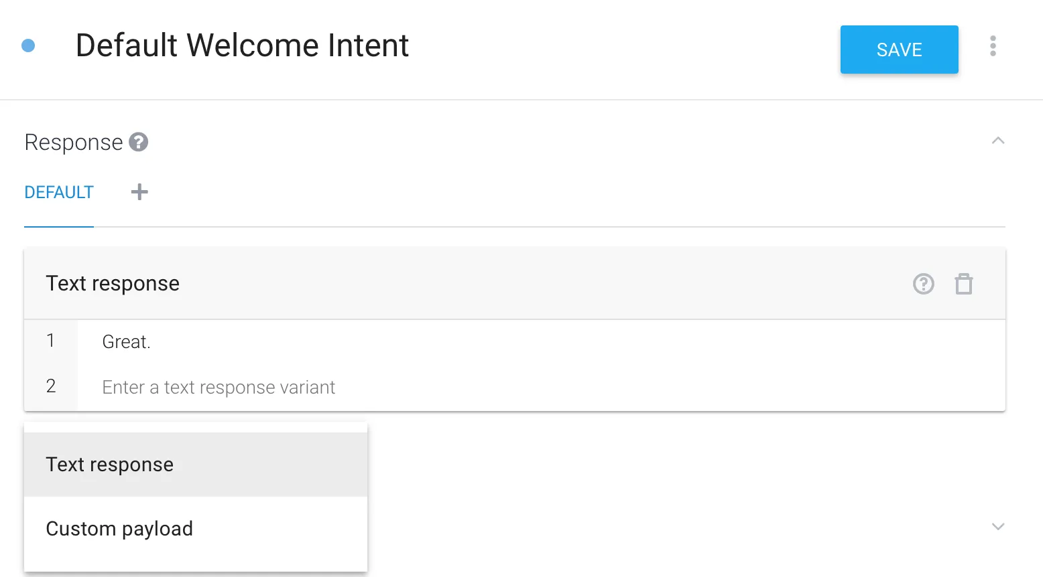The width and height of the screenshot is (1043, 577).
Task: Save the intent with the SAVE button
Action: tap(899, 50)
